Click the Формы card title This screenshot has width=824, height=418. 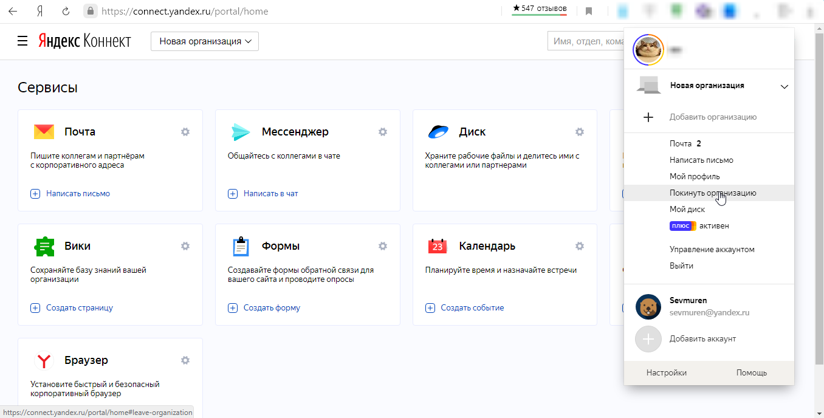click(x=281, y=246)
